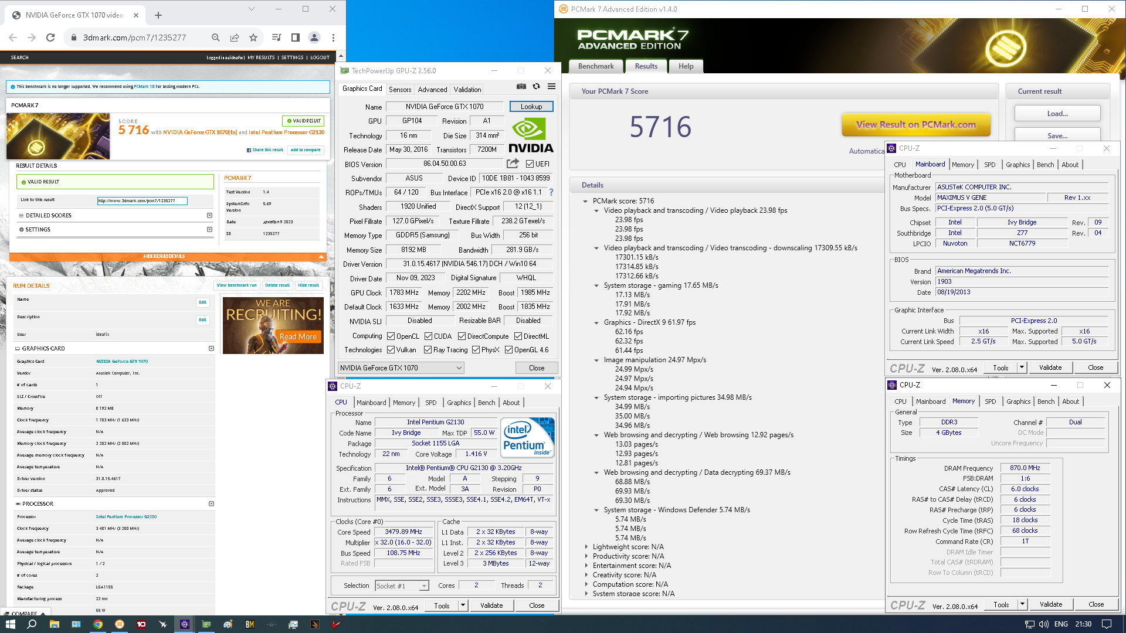Click the Add to compare link
The height and width of the screenshot is (633, 1126).
pyautogui.click(x=306, y=150)
